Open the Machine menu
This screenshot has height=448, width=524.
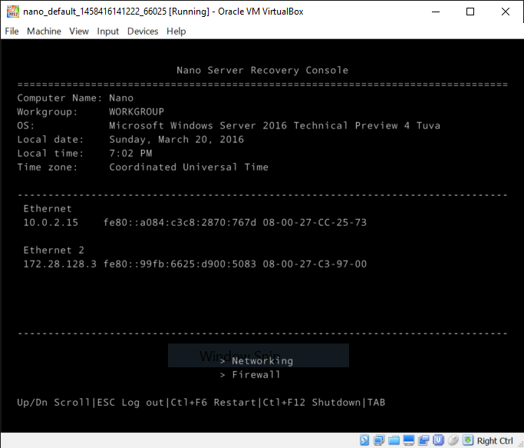tap(44, 32)
